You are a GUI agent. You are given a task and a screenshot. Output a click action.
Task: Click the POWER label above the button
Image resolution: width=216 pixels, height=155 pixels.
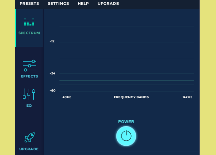[126, 122]
